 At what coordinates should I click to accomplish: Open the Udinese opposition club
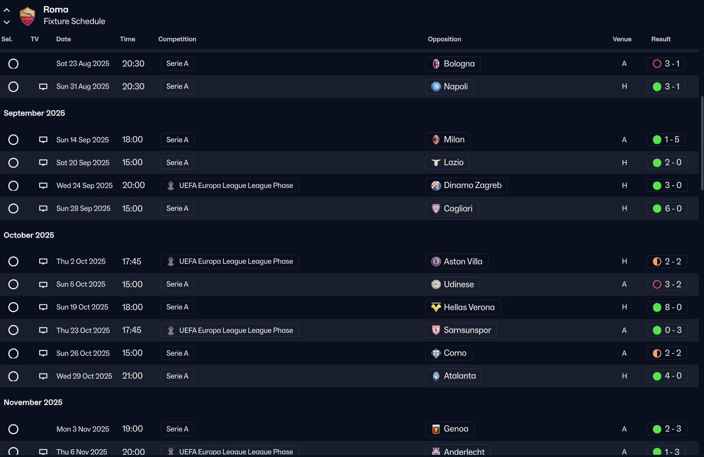[x=452, y=284]
